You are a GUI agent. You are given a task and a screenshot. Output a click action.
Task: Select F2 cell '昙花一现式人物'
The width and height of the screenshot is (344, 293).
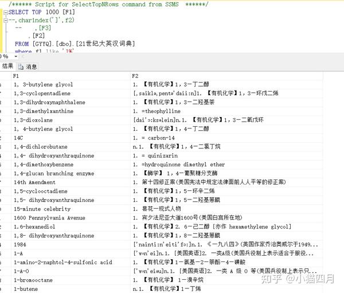(226, 209)
